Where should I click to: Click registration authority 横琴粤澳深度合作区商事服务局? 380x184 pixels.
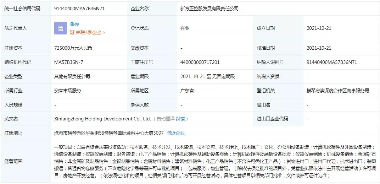click(x=338, y=91)
